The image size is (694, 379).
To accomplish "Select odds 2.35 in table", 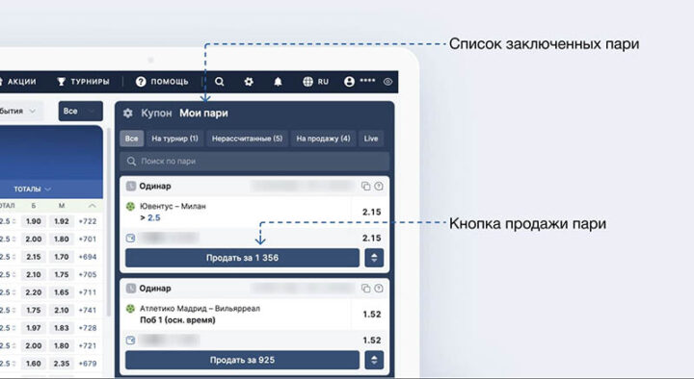I will pyautogui.click(x=62, y=364).
